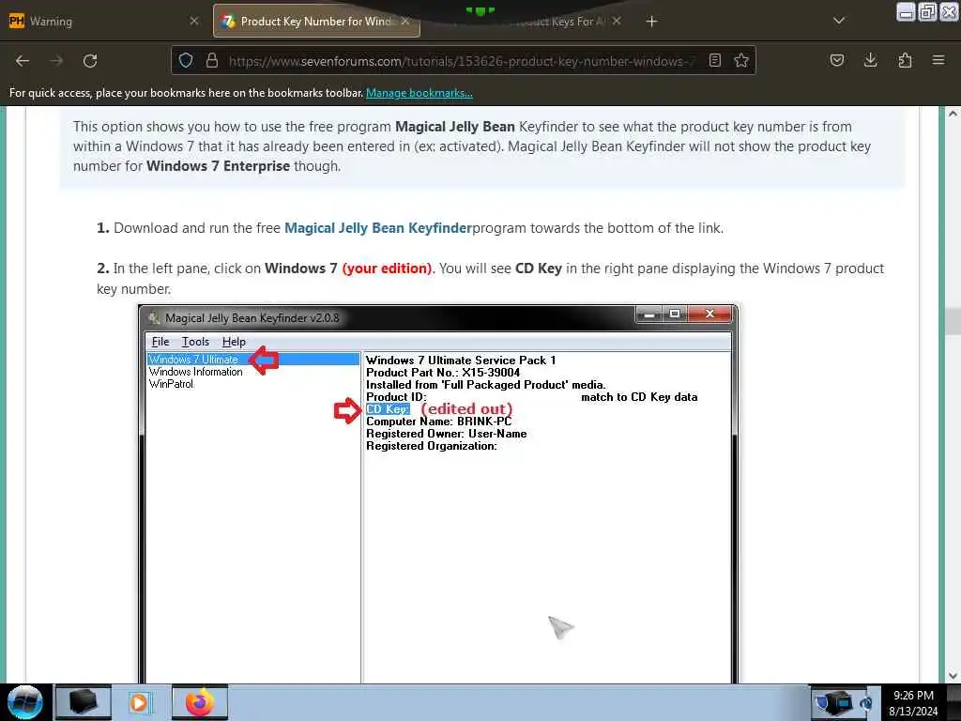961x721 pixels.
Task: Open the Windows Start orb
Action: click(x=24, y=702)
